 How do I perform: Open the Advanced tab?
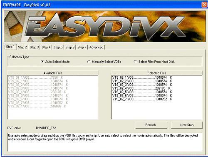pyautogui.click(x=96, y=47)
